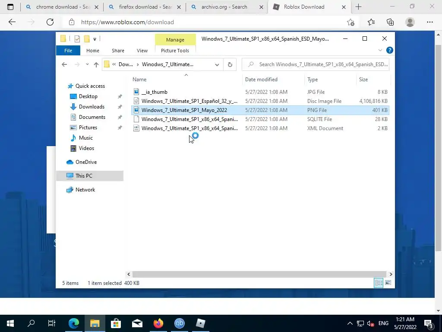
Task: Open the Home ribbon tab
Action: click(x=93, y=51)
